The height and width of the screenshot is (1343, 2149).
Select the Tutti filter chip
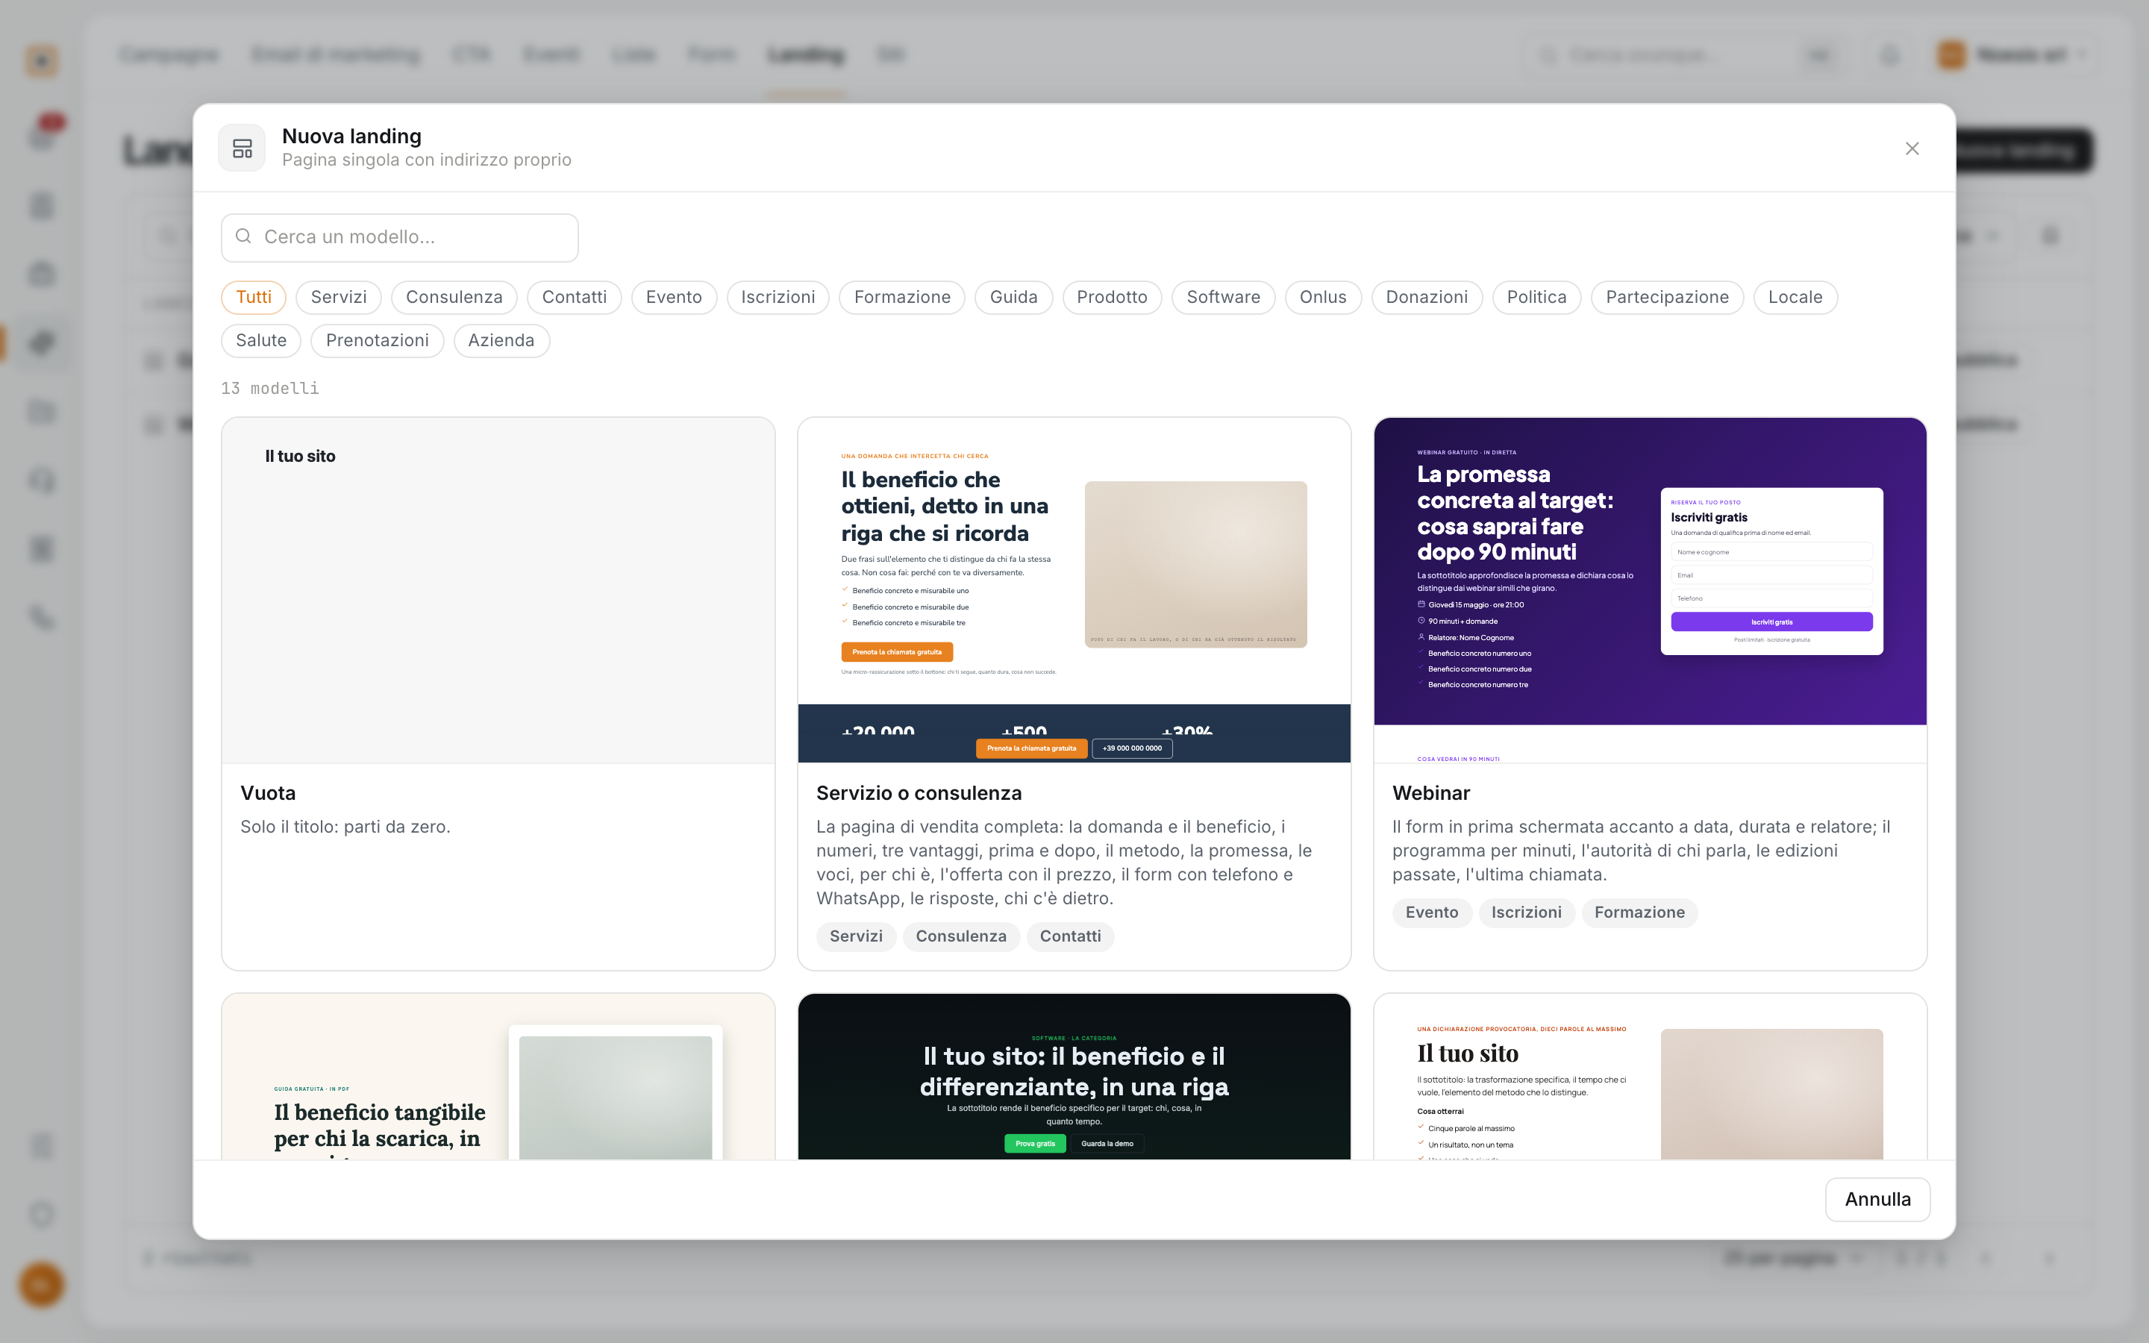tap(254, 298)
